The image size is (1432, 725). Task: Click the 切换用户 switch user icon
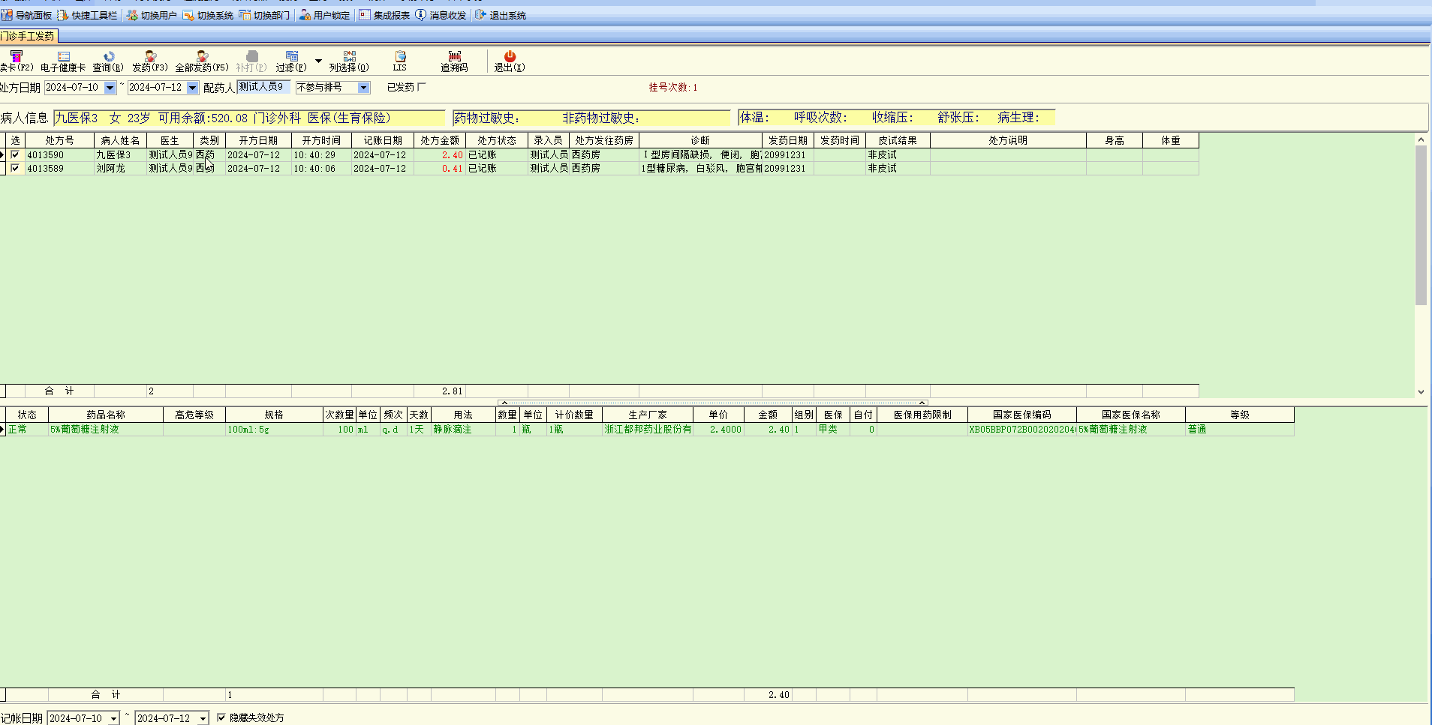coord(132,15)
